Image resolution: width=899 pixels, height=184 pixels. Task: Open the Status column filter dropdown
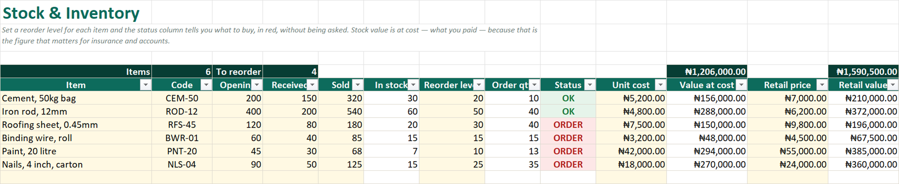[590, 85]
